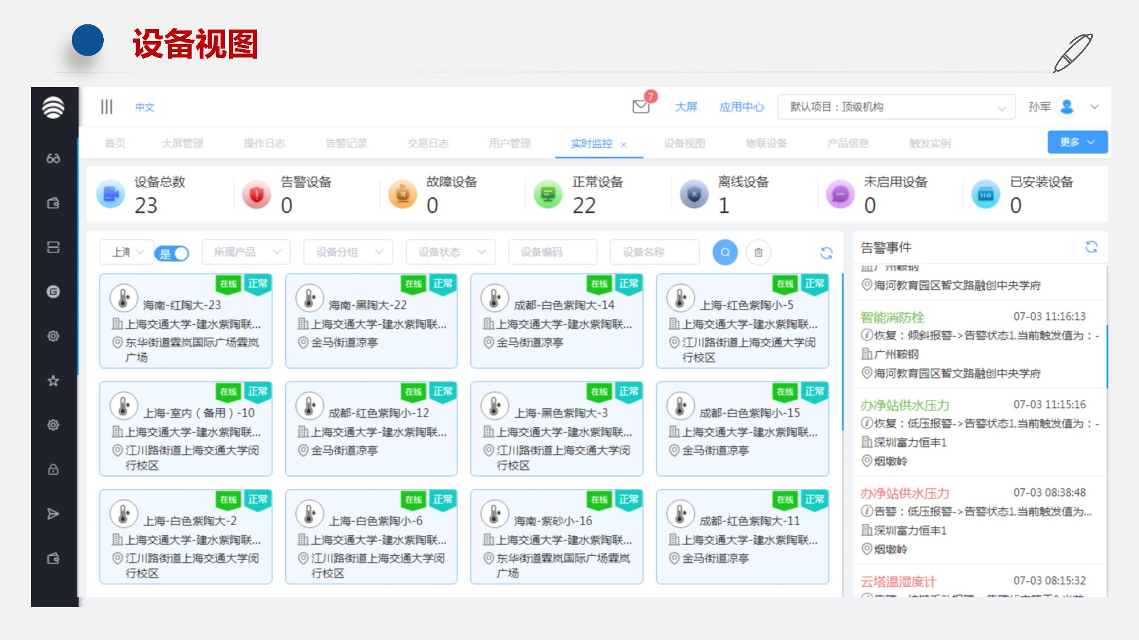Screen dimensions: 1139x640
Task: Open the 所属产品 dropdown
Action: pyautogui.click(x=246, y=252)
